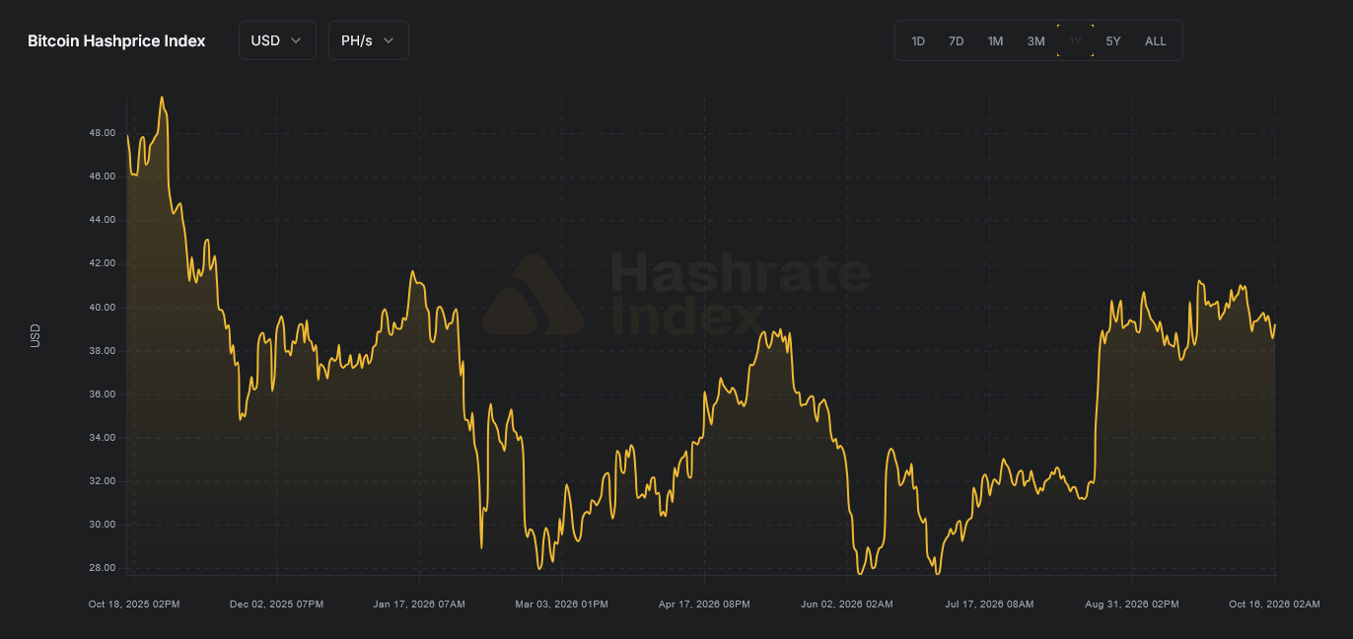Screen dimensions: 1353x639
Task: Click the Mar 03, 2026 01PM date label
Action: pos(562,603)
